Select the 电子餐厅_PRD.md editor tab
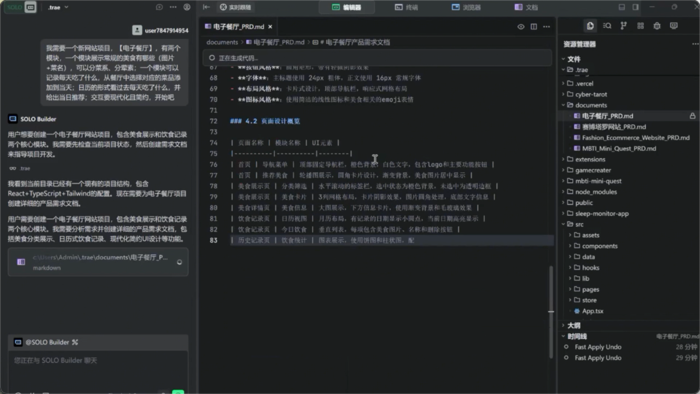 [x=239, y=27]
